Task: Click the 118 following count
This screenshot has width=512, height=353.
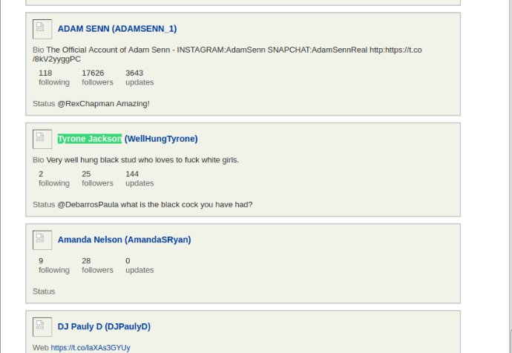Action: (45, 73)
